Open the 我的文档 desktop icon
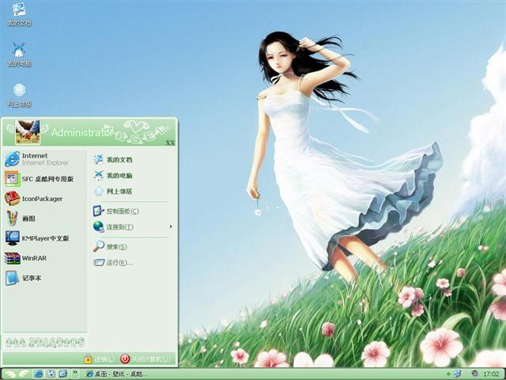This screenshot has width=506, height=380. (19, 14)
